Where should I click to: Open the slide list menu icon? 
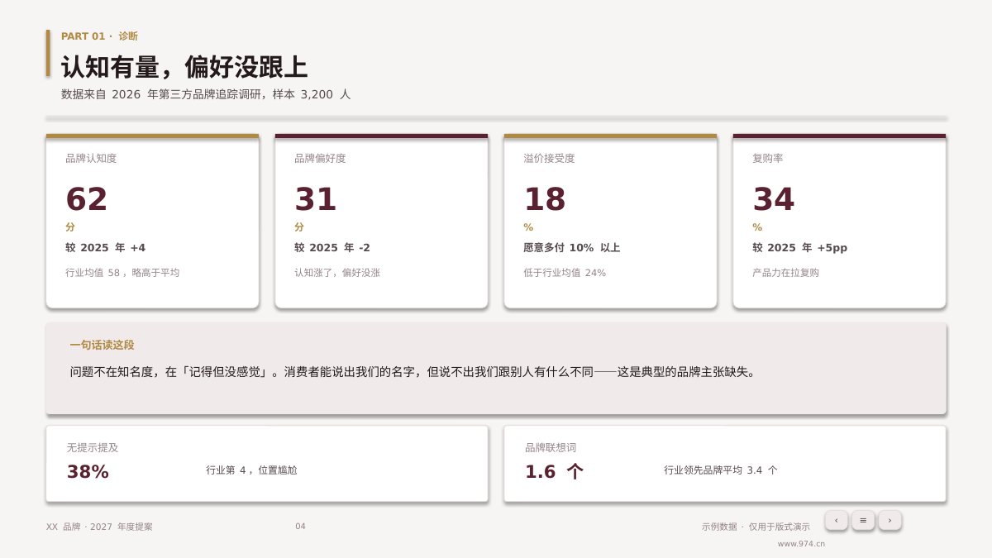coord(863,520)
